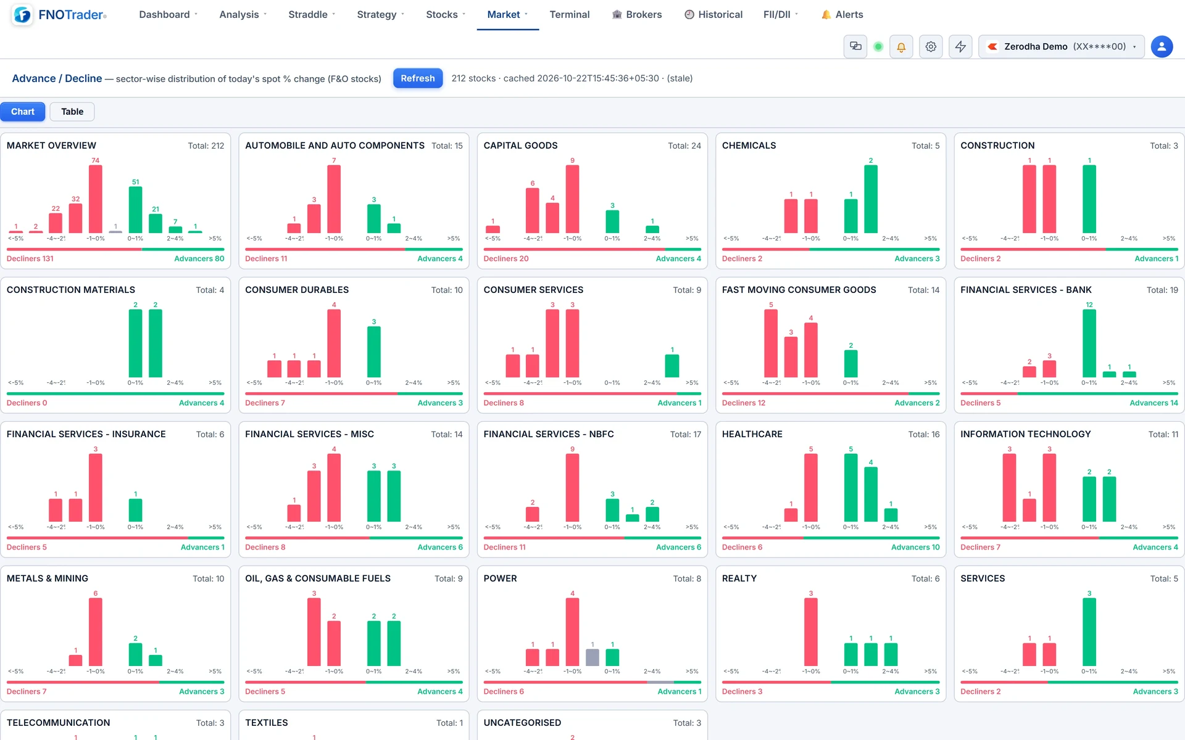Screen dimensions: 1185x740
Task: Click 'Decliners 131' in Market Overview
Action: click(30, 259)
